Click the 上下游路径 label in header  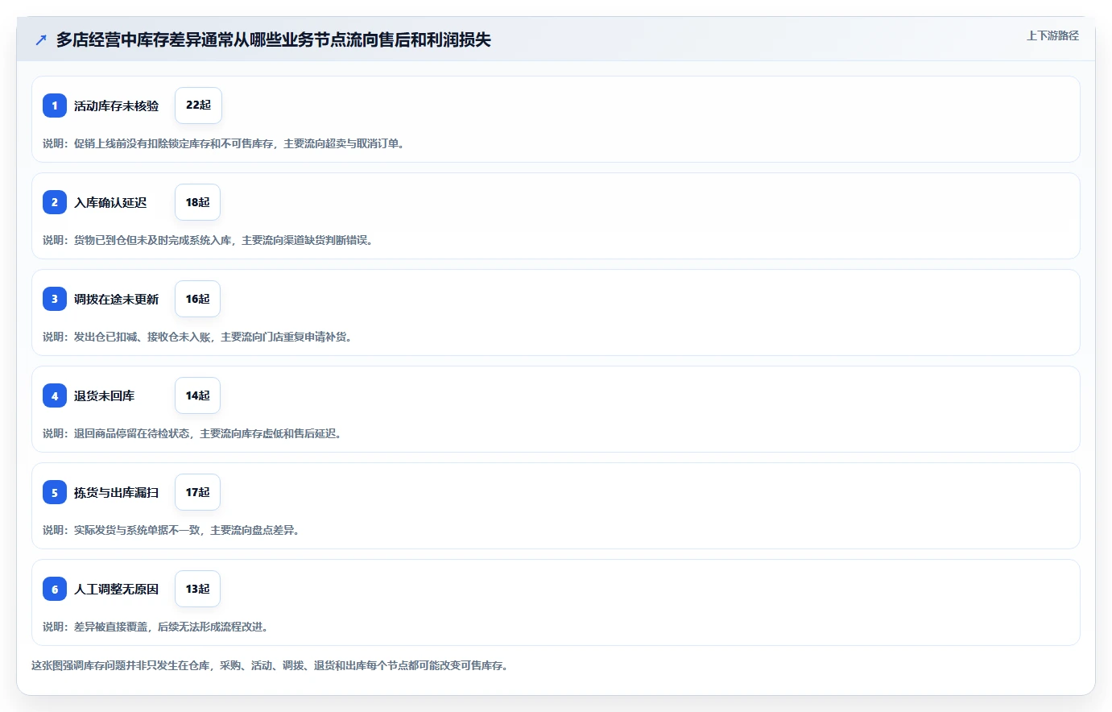coord(1052,35)
